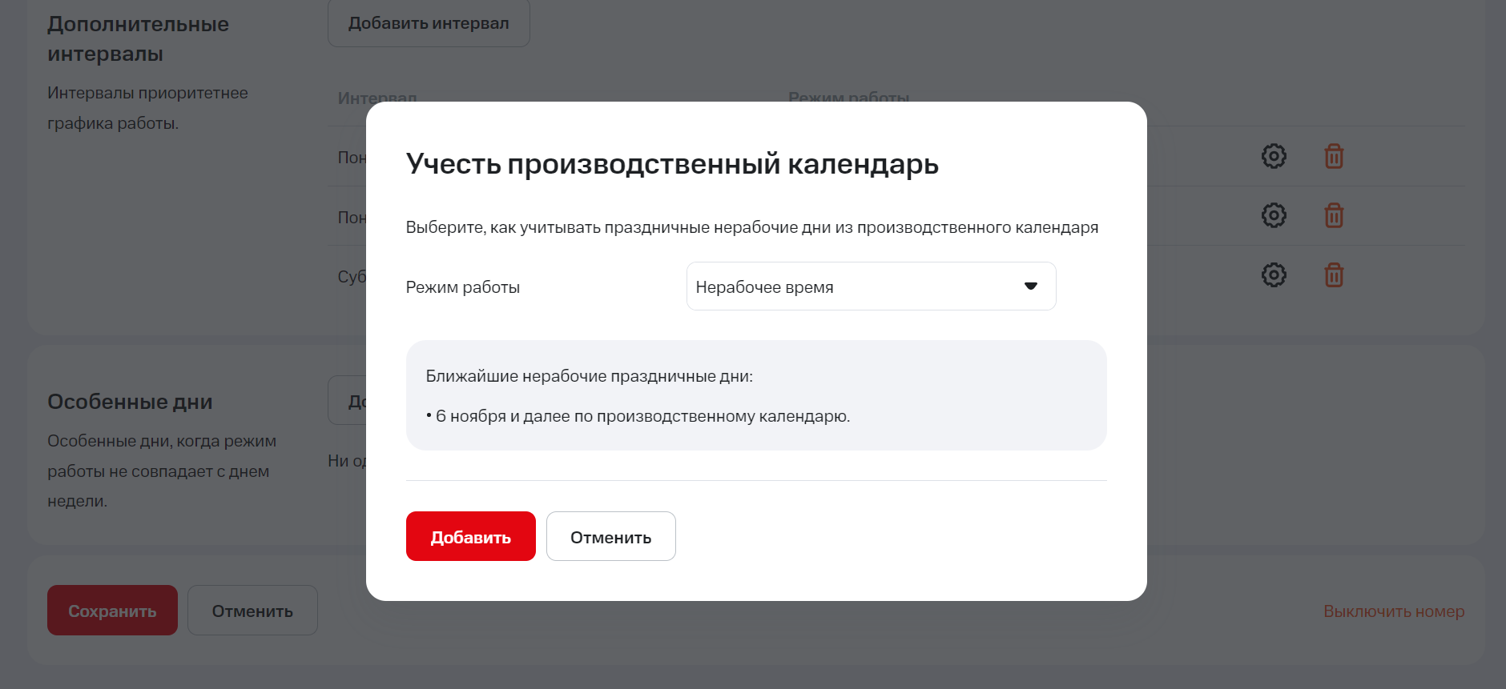Click the 'Выключить номер' link

click(x=1393, y=611)
